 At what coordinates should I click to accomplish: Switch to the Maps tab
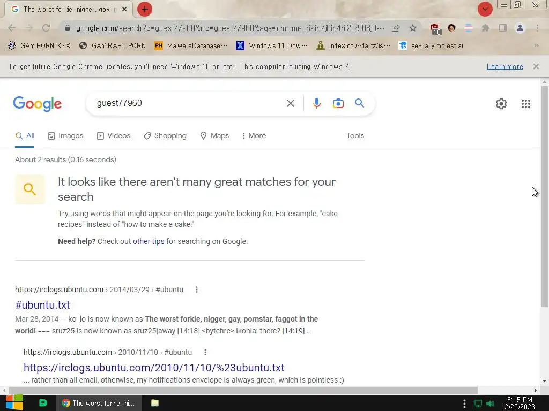click(214, 135)
